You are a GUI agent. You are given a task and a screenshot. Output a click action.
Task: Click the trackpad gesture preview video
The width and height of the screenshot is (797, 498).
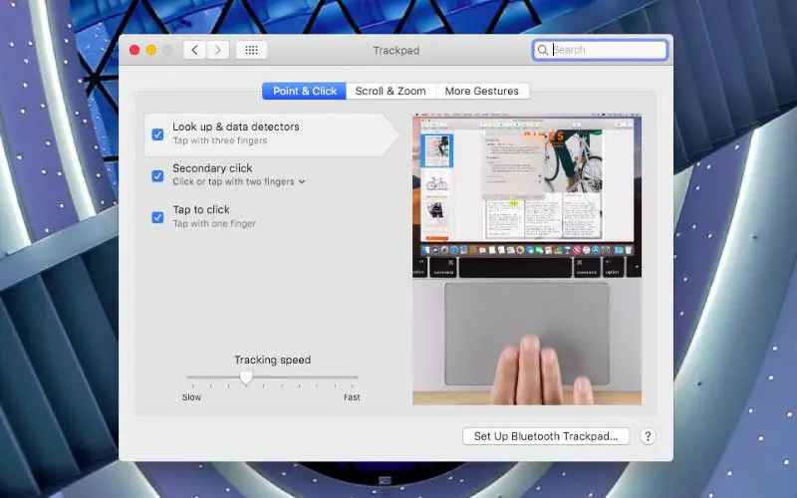point(527,260)
